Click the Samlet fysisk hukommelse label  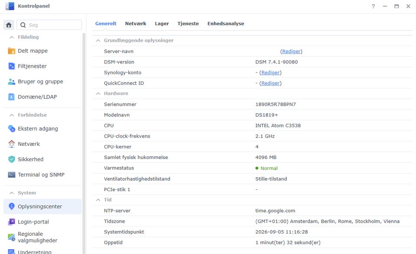(136, 157)
